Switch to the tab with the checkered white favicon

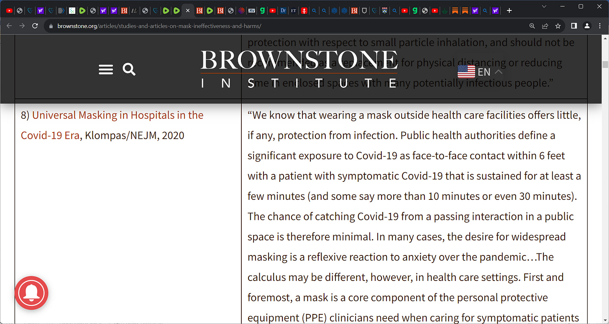72,10
